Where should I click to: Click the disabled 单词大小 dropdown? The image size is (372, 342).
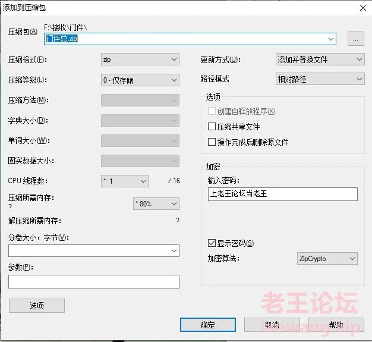[x=140, y=140]
